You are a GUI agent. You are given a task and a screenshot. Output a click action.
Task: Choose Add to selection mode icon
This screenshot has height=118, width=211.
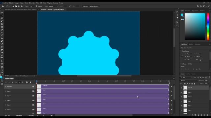[x=16, y=6]
